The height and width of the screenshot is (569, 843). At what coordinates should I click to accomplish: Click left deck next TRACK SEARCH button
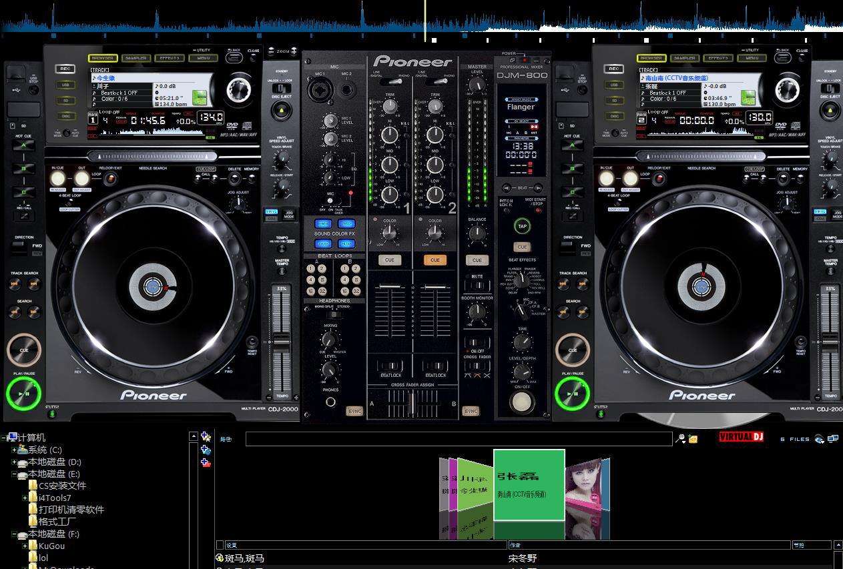(33, 284)
